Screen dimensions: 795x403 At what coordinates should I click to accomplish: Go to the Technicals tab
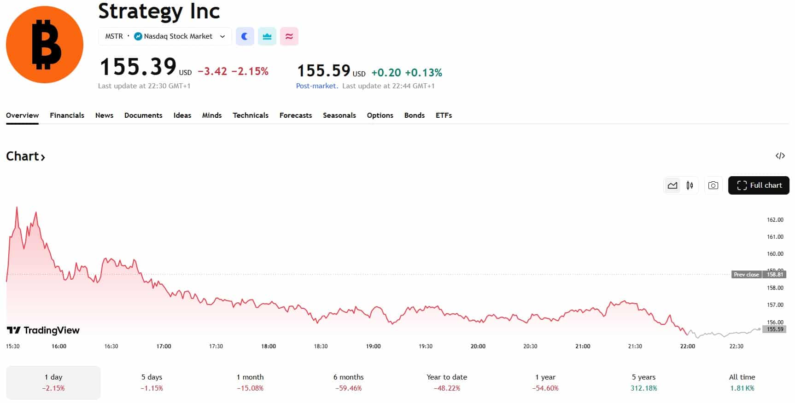click(x=250, y=115)
